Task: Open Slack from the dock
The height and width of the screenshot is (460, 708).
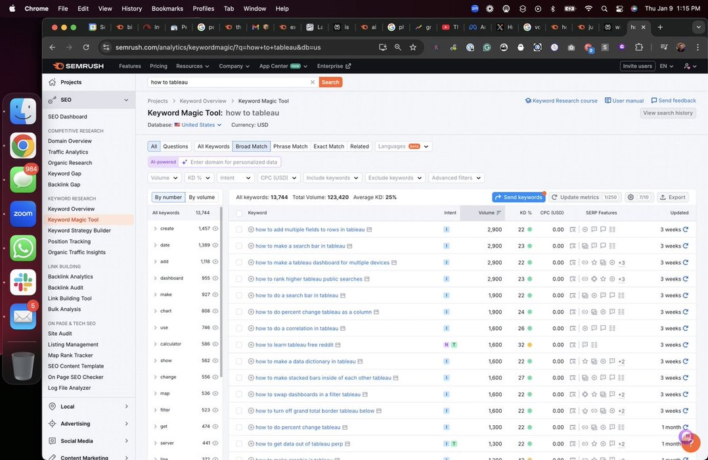Action: (x=23, y=282)
